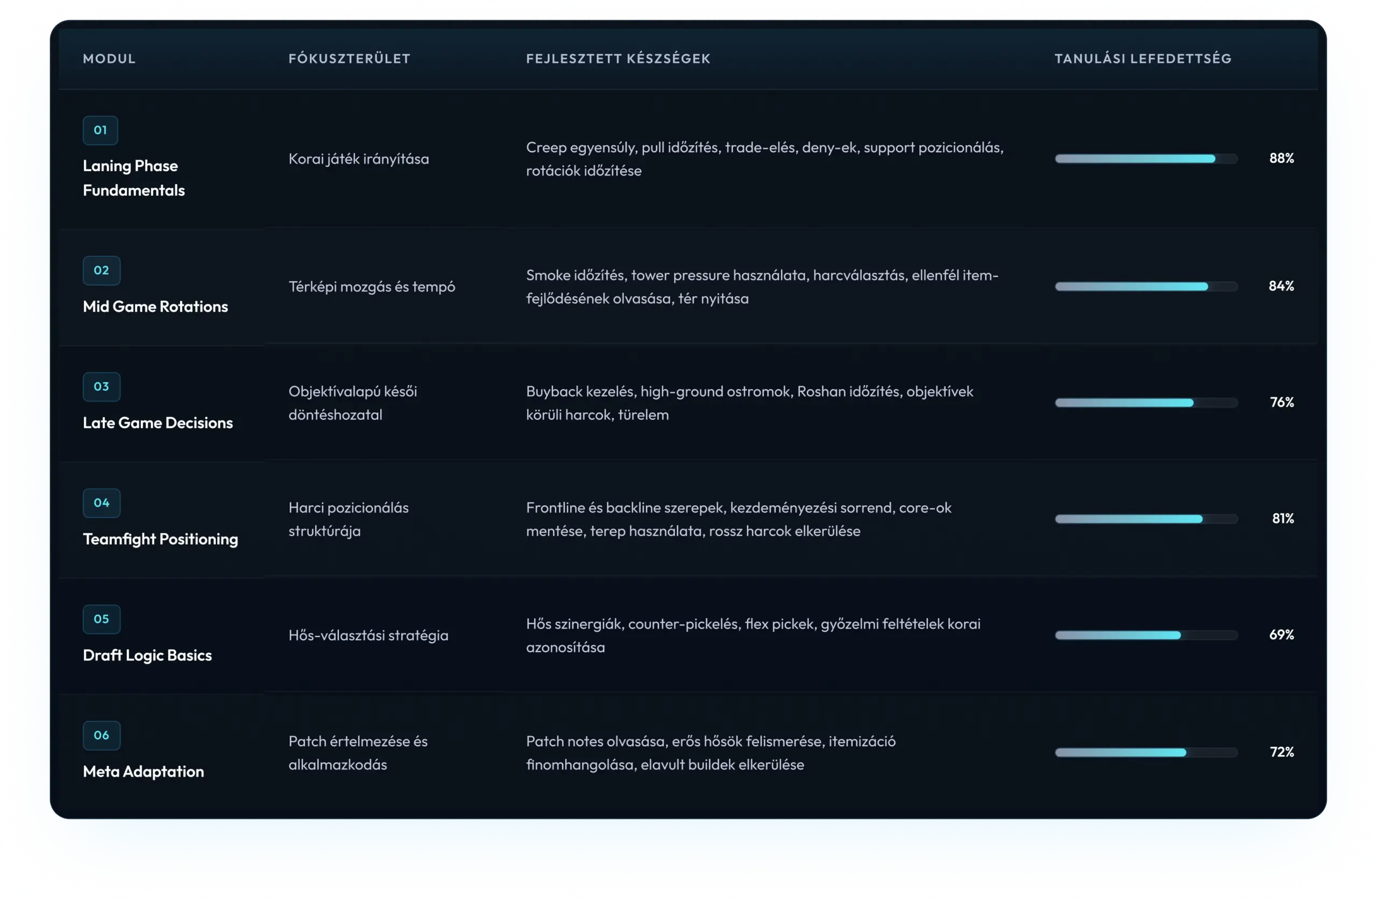Image resolution: width=1377 pixels, height=899 pixels.
Task: Select the Late Game Decisions title
Action: click(158, 423)
